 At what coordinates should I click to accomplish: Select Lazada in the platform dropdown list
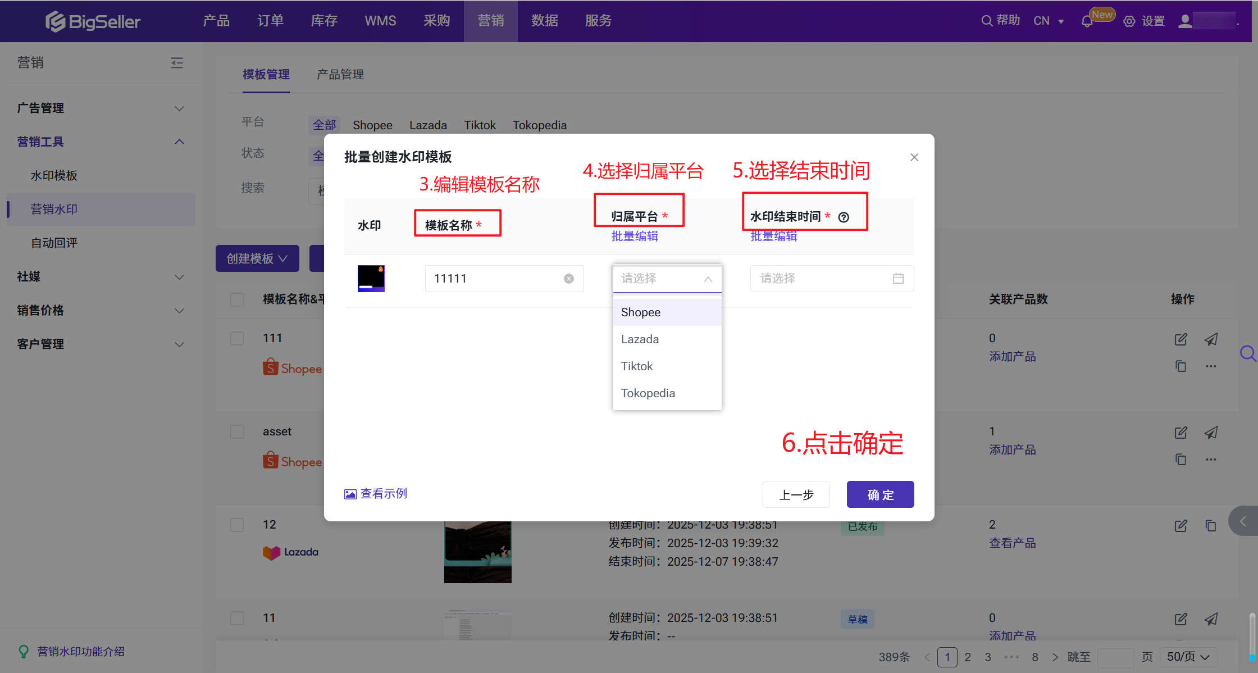[x=640, y=339]
